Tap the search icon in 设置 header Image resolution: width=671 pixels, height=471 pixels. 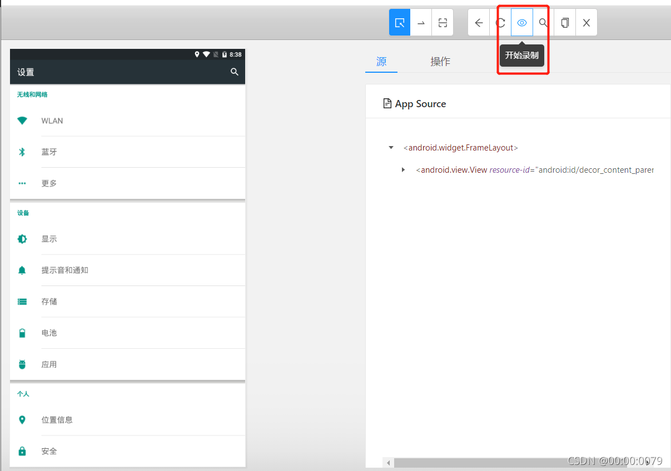point(235,72)
